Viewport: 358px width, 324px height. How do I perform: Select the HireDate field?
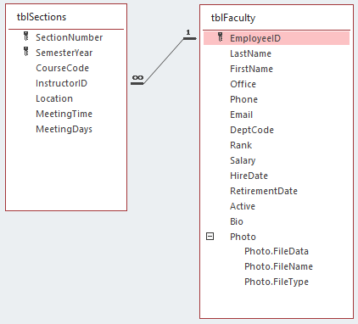(249, 176)
